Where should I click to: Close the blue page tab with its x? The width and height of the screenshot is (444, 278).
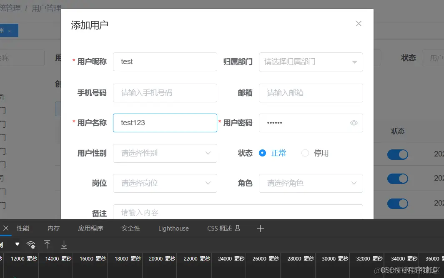click(9, 31)
